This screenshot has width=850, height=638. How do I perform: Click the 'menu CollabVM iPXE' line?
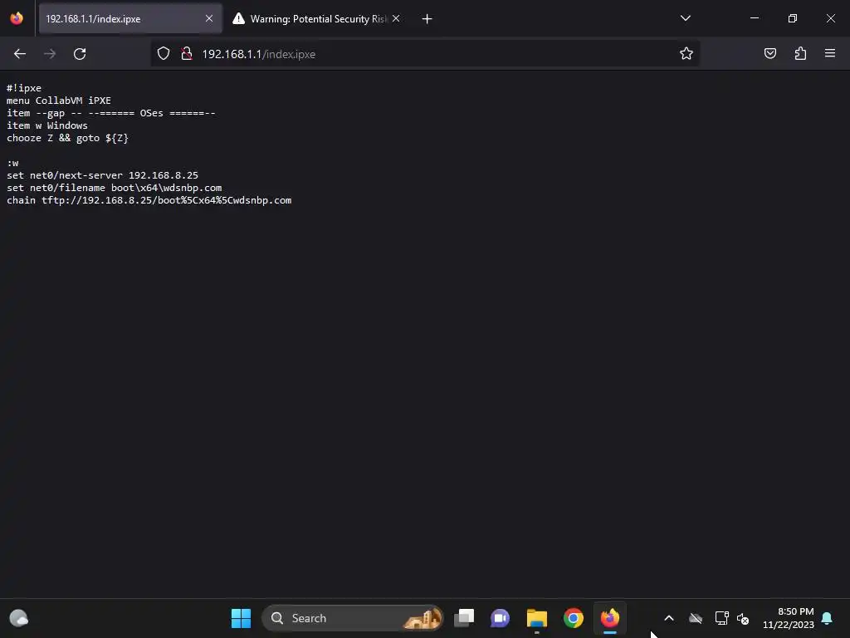click(x=59, y=101)
